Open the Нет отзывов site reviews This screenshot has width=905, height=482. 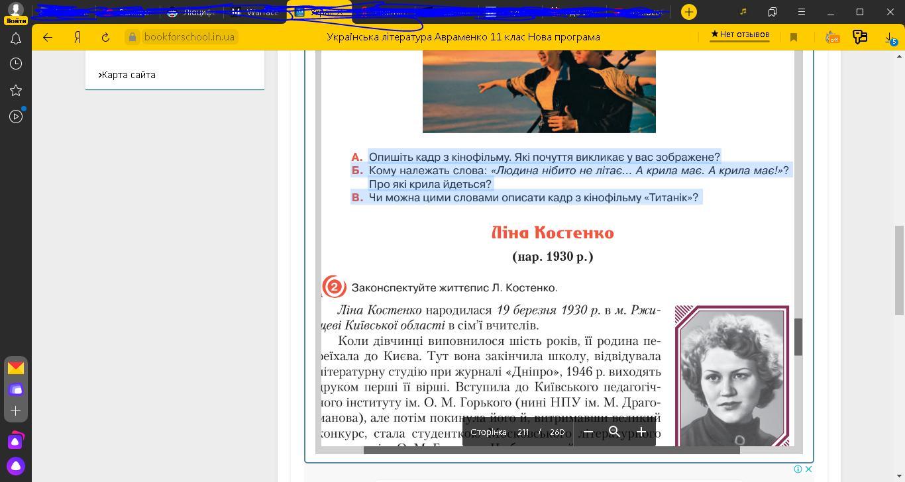pyautogui.click(x=739, y=34)
